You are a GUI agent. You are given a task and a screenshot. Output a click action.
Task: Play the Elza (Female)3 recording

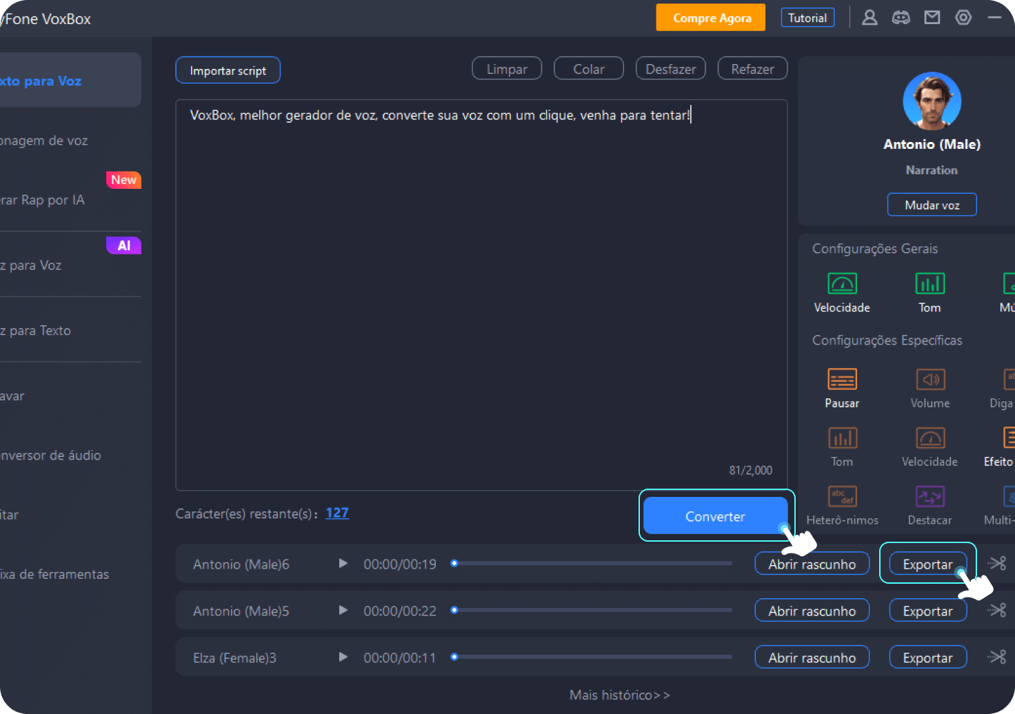(x=343, y=657)
